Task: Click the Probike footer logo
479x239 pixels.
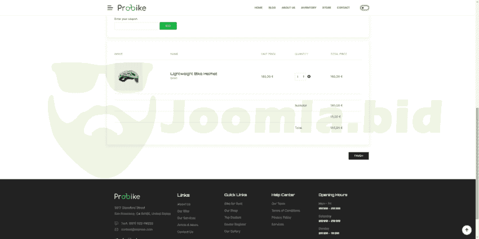Action: (x=126, y=196)
